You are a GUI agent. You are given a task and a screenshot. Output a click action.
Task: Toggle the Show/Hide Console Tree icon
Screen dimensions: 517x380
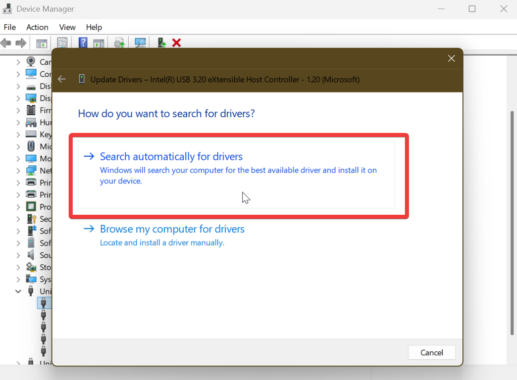pos(41,43)
